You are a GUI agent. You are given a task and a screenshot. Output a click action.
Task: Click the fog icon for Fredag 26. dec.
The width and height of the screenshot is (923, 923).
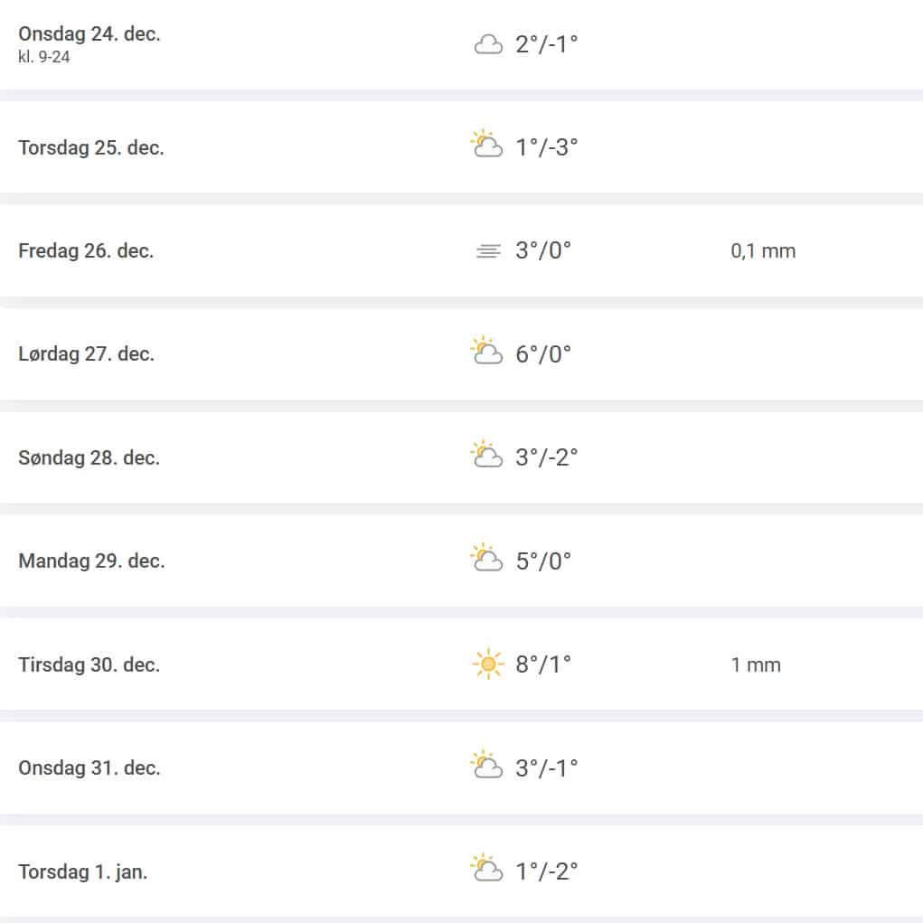tap(488, 251)
